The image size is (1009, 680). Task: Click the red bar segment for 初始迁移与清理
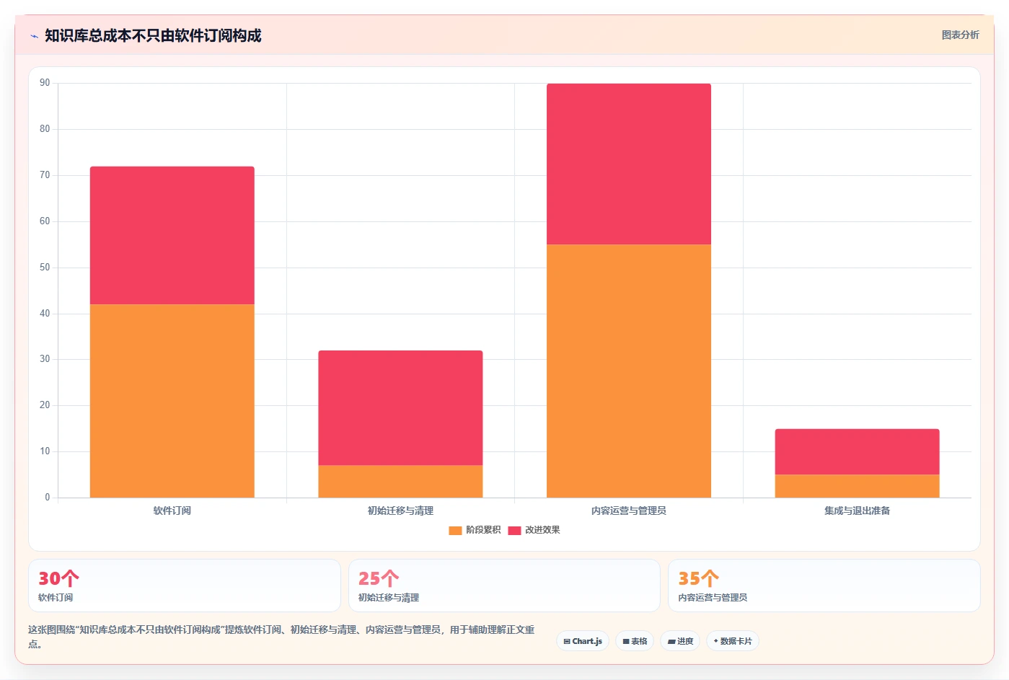[x=400, y=407]
